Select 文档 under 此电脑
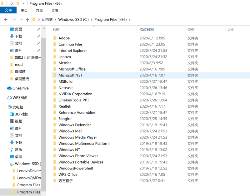250x196 pixels. click(x=18, y=135)
